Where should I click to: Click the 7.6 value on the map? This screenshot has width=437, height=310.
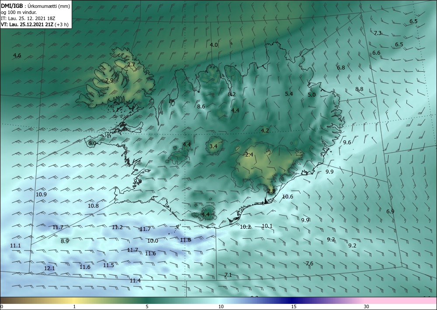point(309,264)
